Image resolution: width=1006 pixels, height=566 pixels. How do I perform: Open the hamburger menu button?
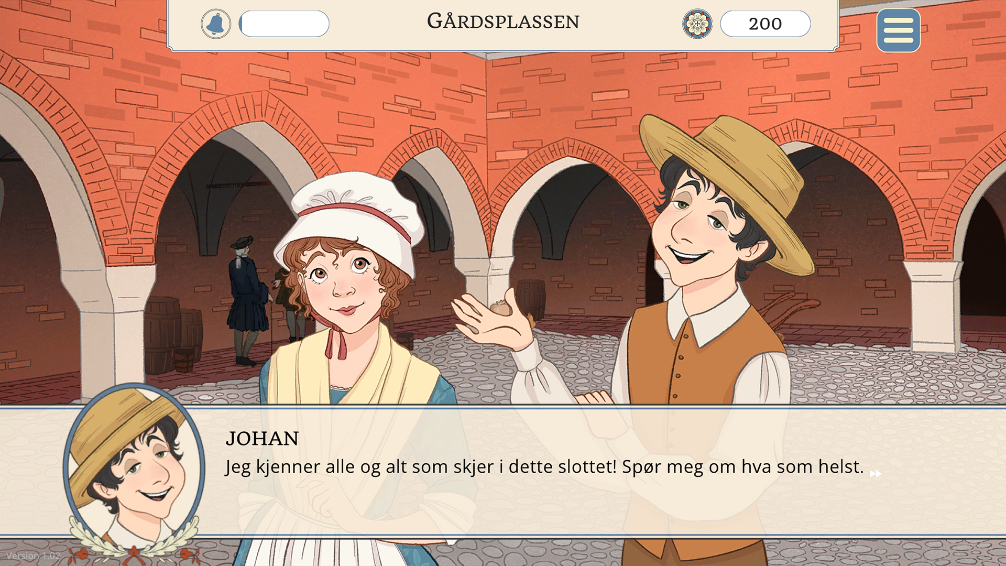pyautogui.click(x=898, y=30)
